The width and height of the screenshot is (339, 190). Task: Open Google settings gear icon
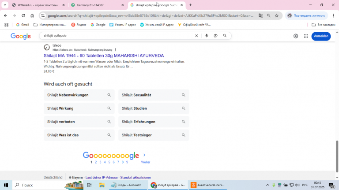click(x=296, y=36)
